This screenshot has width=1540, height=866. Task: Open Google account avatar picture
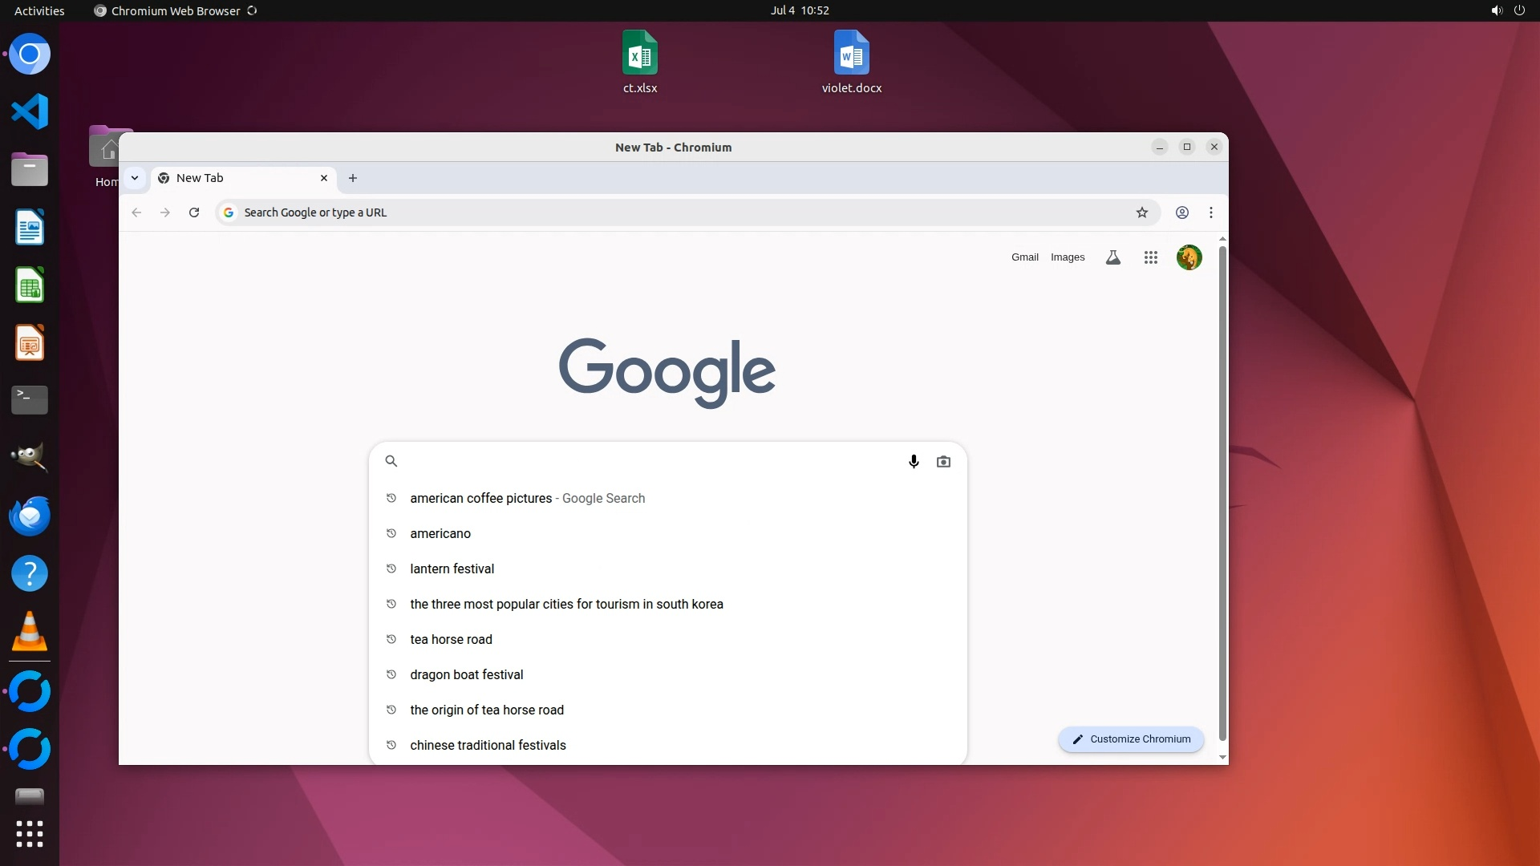[x=1189, y=257]
